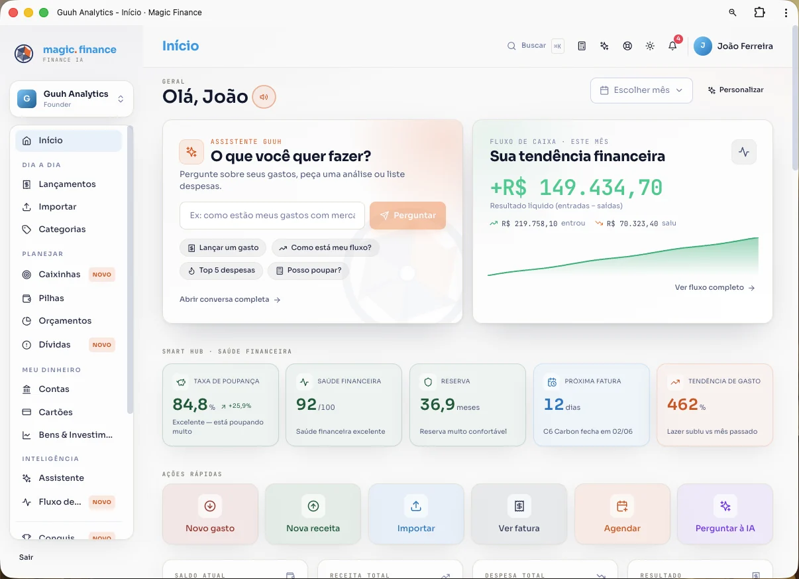Click the Novo gasto down-arrow icon
The height and width of the screenshot is (579, 799).
tap(210, 506)
